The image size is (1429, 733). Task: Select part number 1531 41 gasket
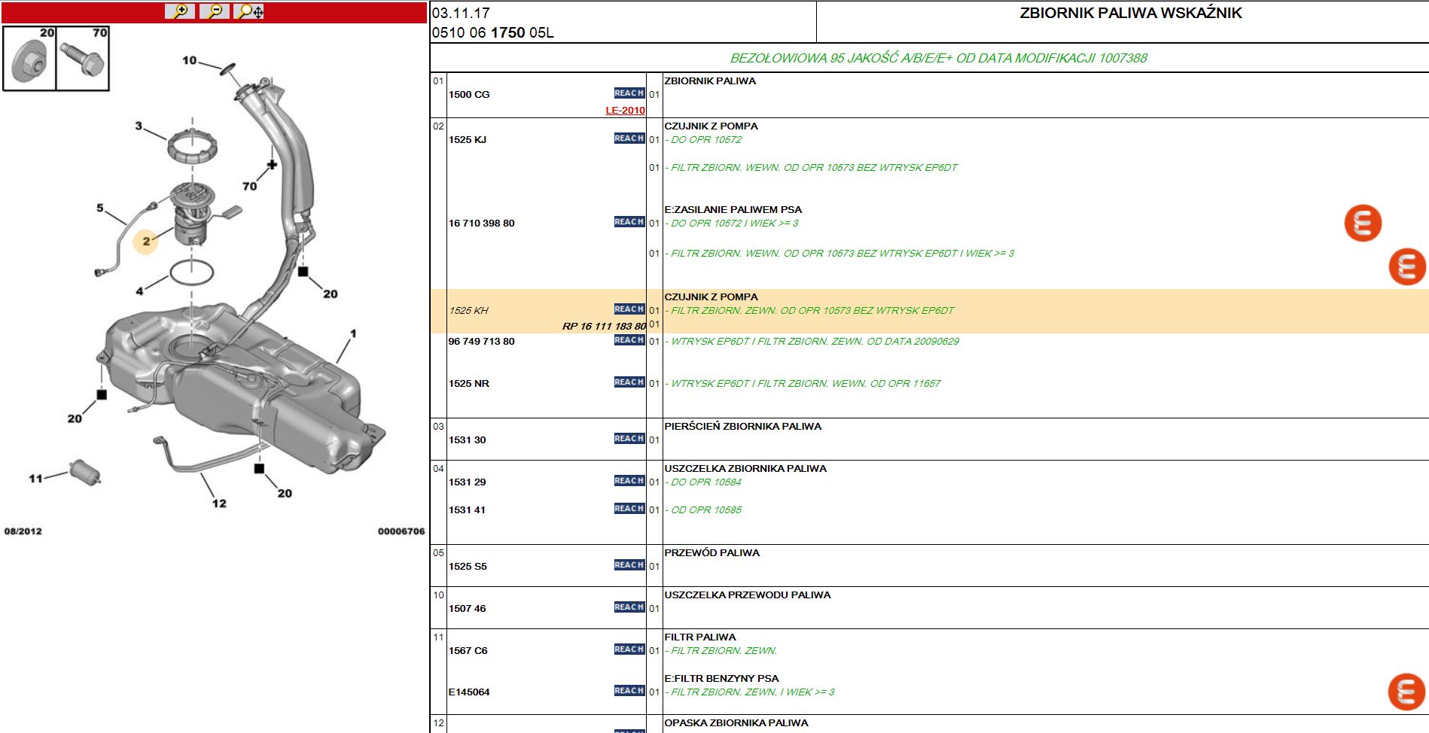[468, 510]
